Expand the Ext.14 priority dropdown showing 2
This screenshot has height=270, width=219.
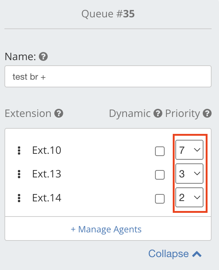coord(189,197)
